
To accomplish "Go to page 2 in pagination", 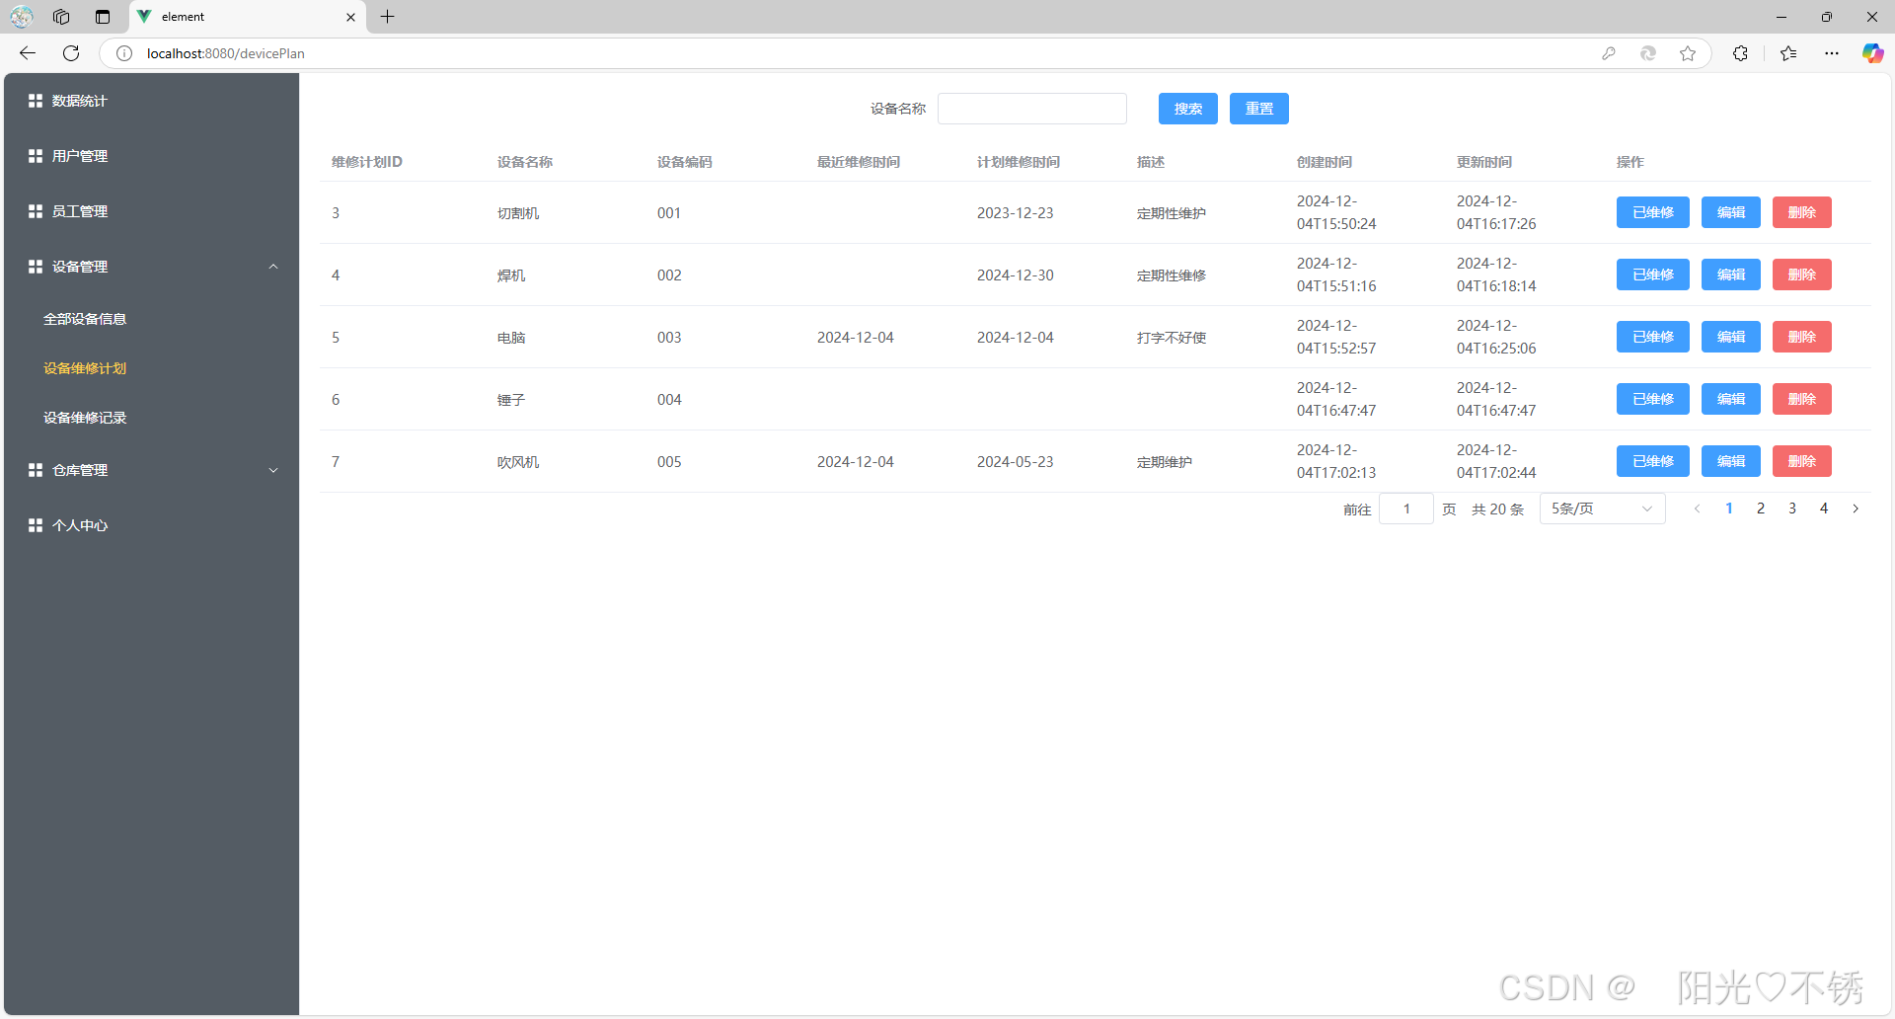I will 1761,508.
